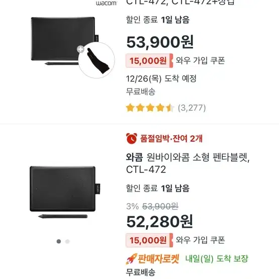Click the drawing glove bundle circle image
Image resolution: width=279 pixels, height=279 pixels.
click(97, 60)
